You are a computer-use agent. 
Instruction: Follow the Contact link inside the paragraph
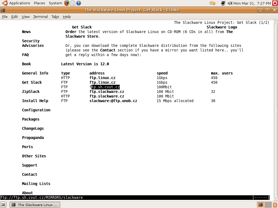[108, 50]
